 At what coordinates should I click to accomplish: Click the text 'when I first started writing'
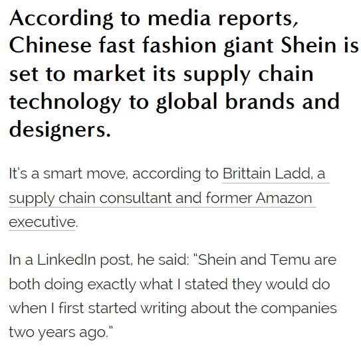pos(98,309)
